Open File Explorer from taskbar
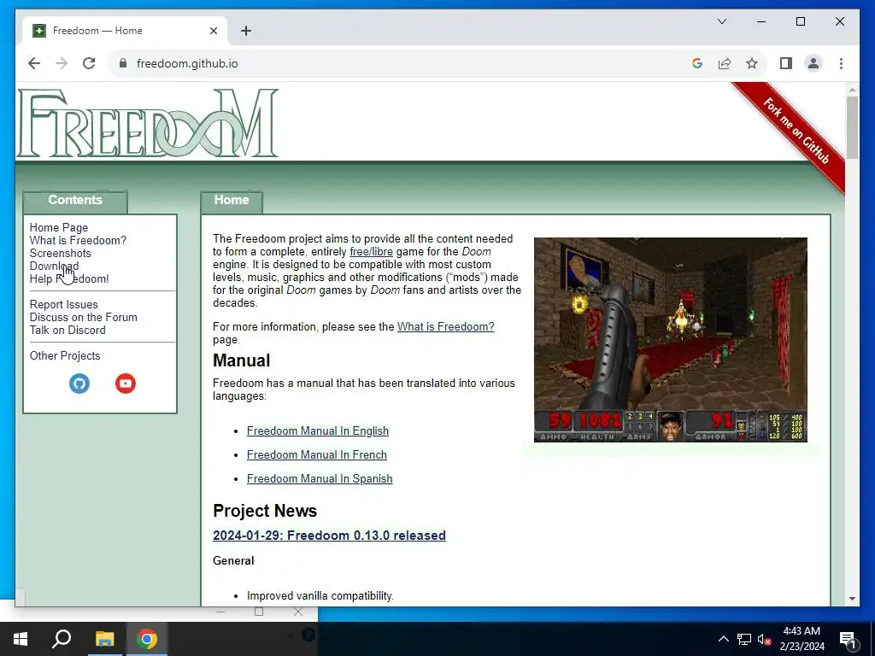875x656 pixels. (104, 639)
